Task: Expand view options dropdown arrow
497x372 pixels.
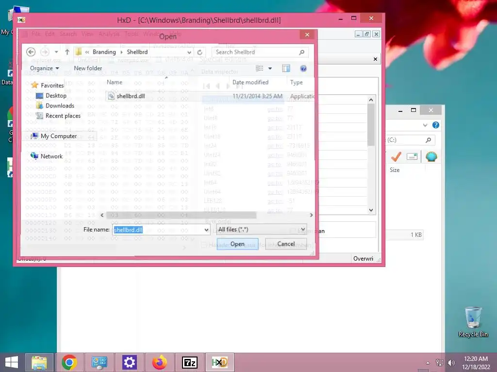Action: click(270, 68)
